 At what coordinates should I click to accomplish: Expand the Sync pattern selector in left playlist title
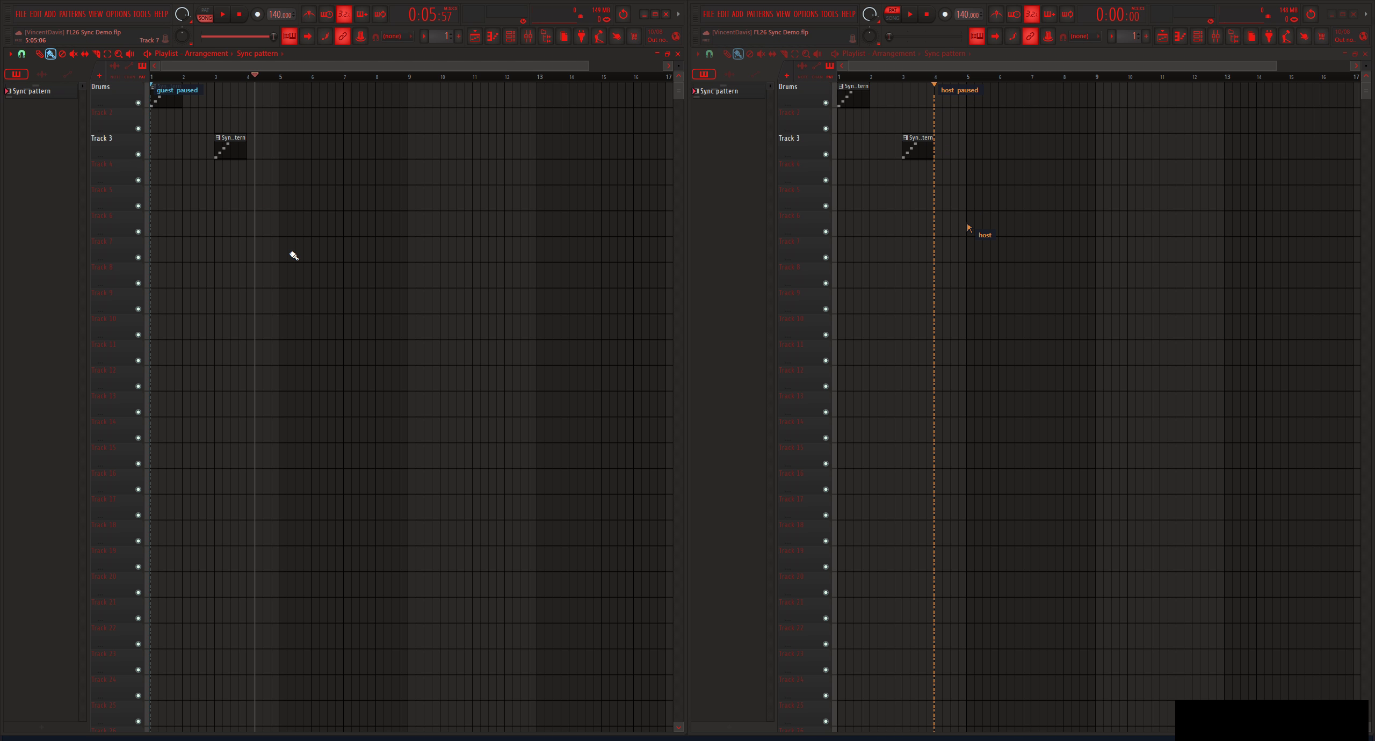[x=260, y=54]
